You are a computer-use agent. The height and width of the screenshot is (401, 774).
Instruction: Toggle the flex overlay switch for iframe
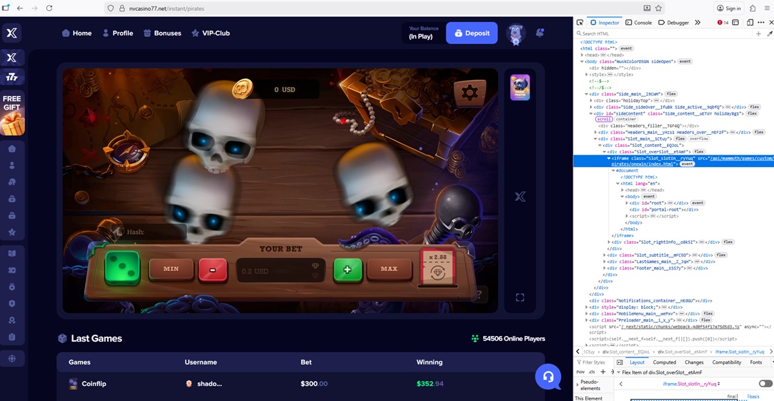[x=765, y=384]
